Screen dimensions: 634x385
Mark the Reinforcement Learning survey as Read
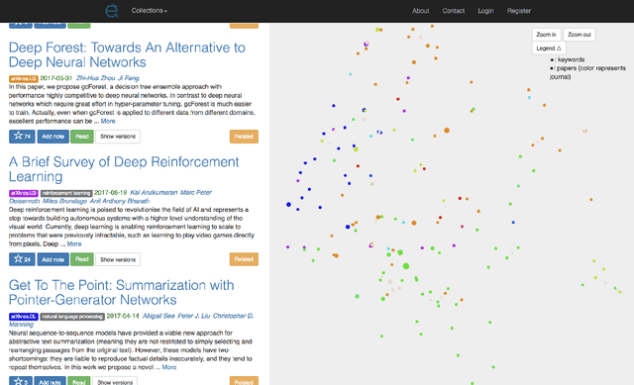click(x=82, y=259)
